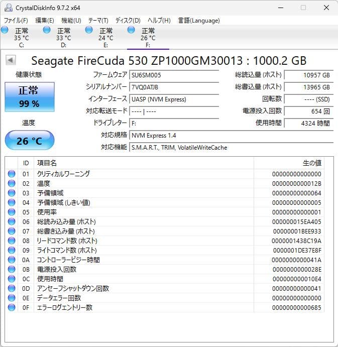Screen dimensions: 338x347
Task: Open the ファイル(F) menu
Action: coord(16,21)
